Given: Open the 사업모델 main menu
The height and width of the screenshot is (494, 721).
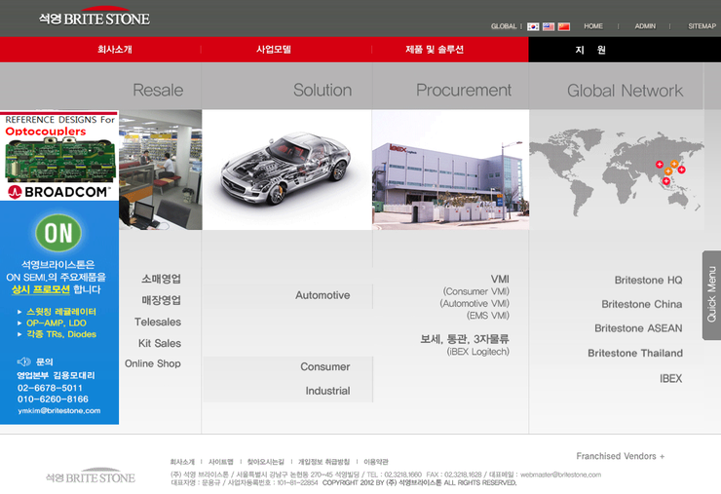Looking at the screenshot, I should (274, 50).
